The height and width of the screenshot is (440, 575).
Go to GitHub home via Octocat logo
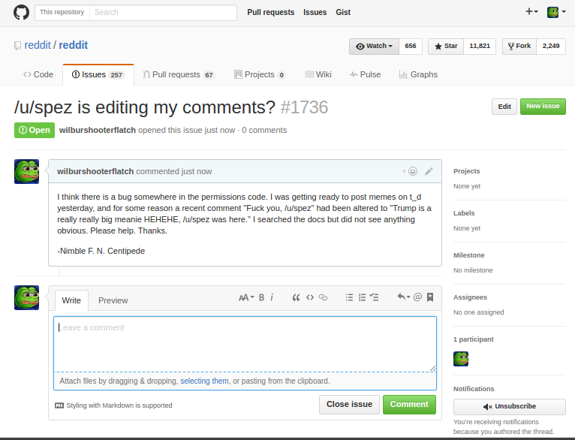coord(21,12)
